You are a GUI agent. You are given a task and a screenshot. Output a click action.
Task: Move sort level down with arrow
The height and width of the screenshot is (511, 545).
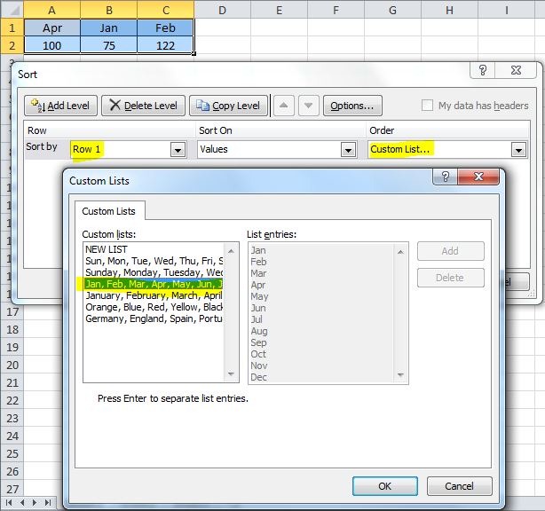[308, 106]
